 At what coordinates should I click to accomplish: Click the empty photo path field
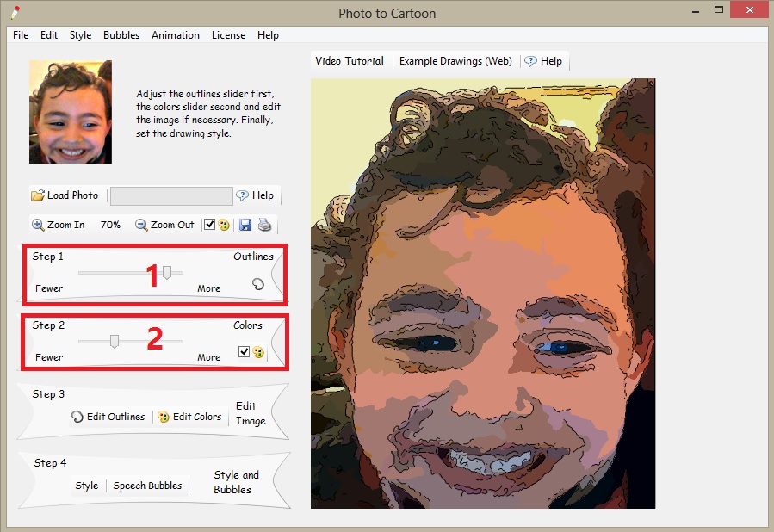pos(171,196)
